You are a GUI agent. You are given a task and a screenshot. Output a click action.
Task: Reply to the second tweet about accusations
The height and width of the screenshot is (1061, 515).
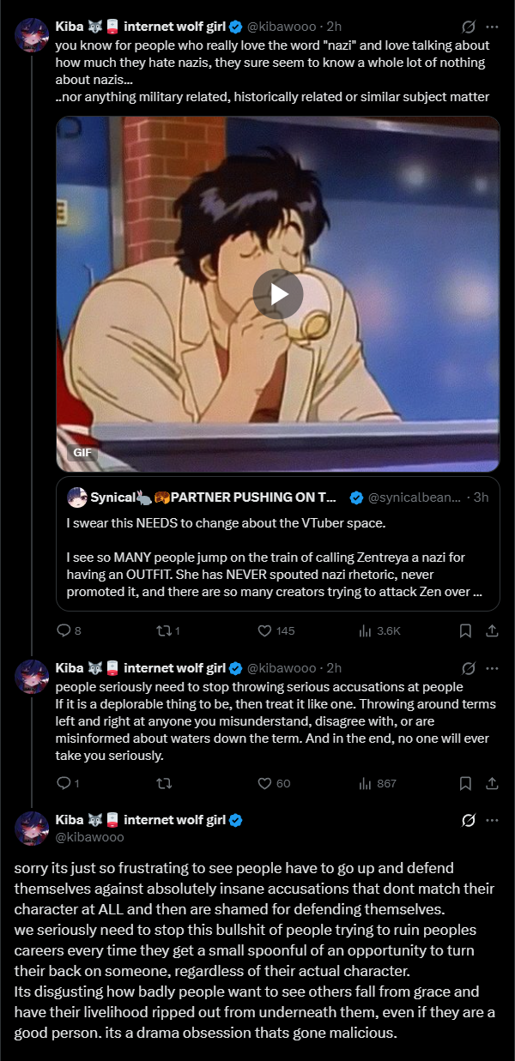click(x=63, y=783)
